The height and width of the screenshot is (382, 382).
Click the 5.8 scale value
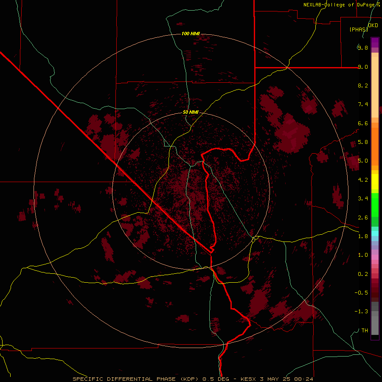[363, 142]
